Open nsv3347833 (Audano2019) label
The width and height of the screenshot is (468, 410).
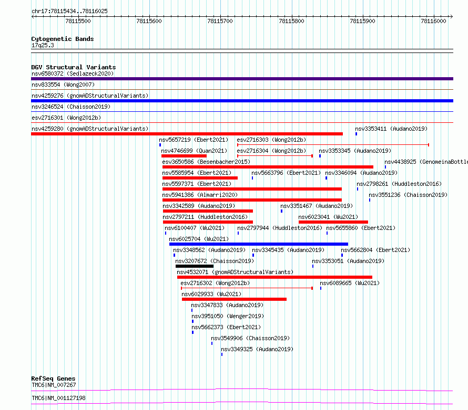point(227,305)
